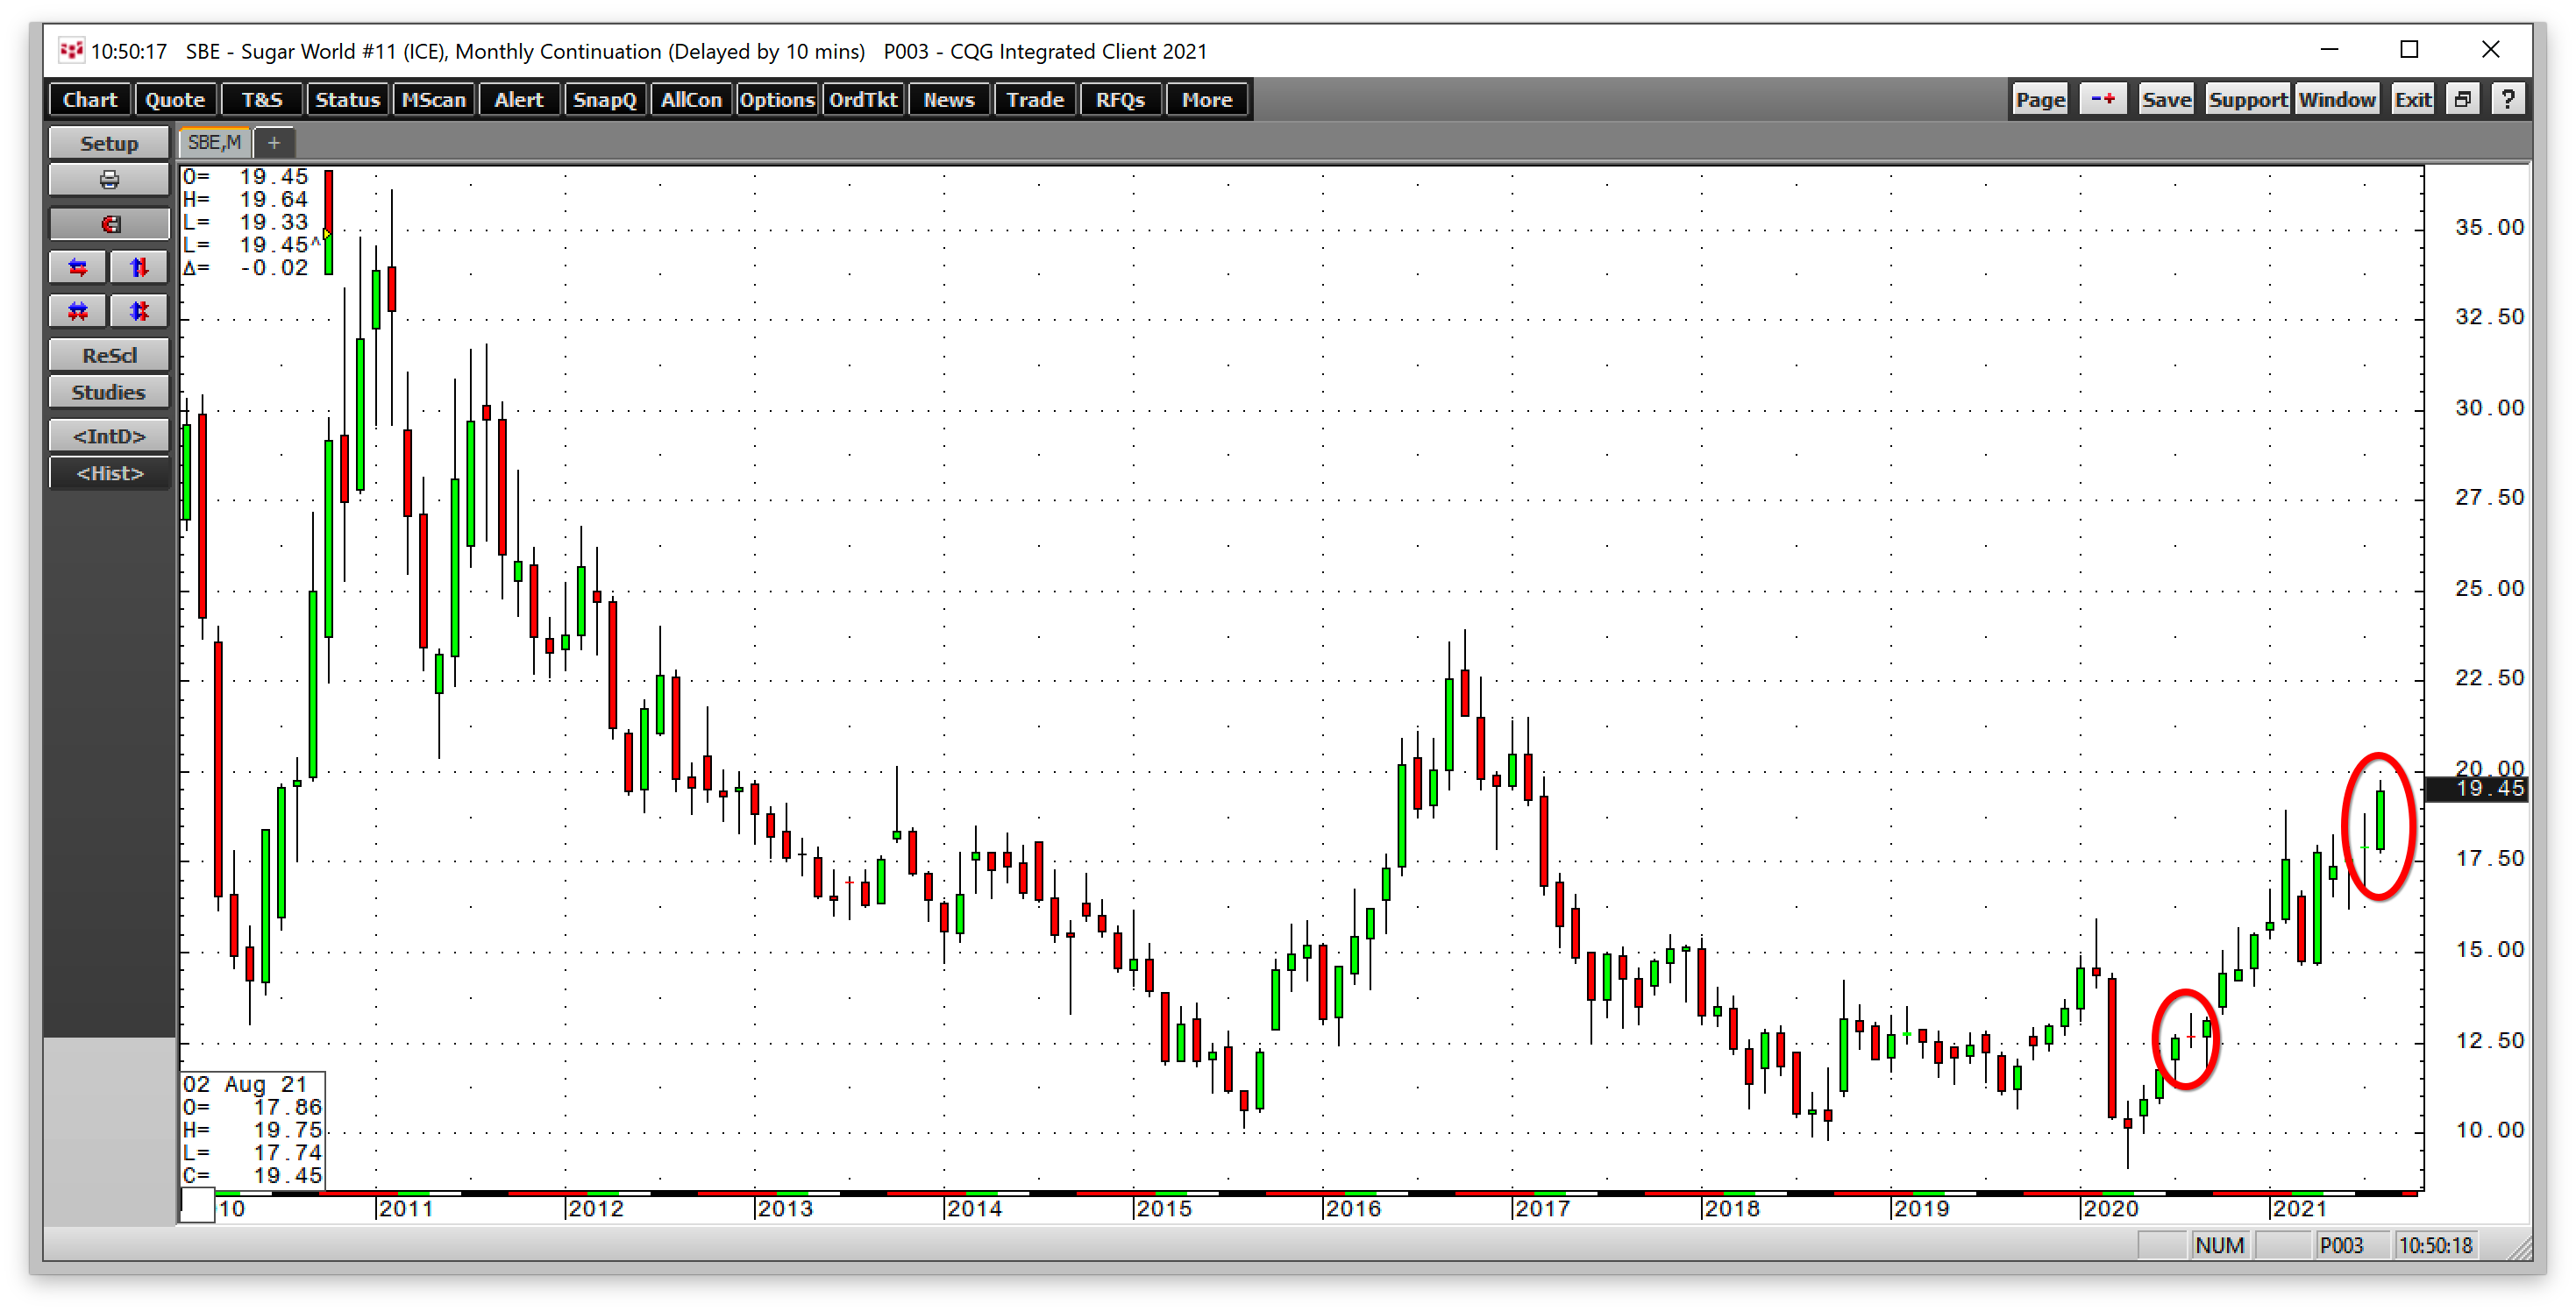Click the red-green price range bar indicator
Viewport: 2576px width, 1311px height.
pyautogui.click(x=328, y=222)
